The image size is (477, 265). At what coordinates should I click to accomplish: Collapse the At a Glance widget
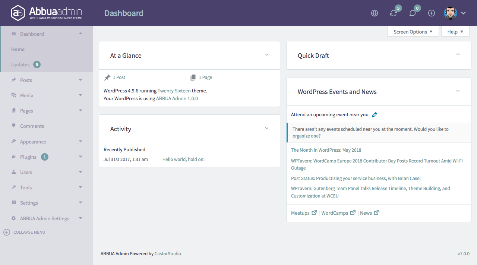(x=267, y=55)
